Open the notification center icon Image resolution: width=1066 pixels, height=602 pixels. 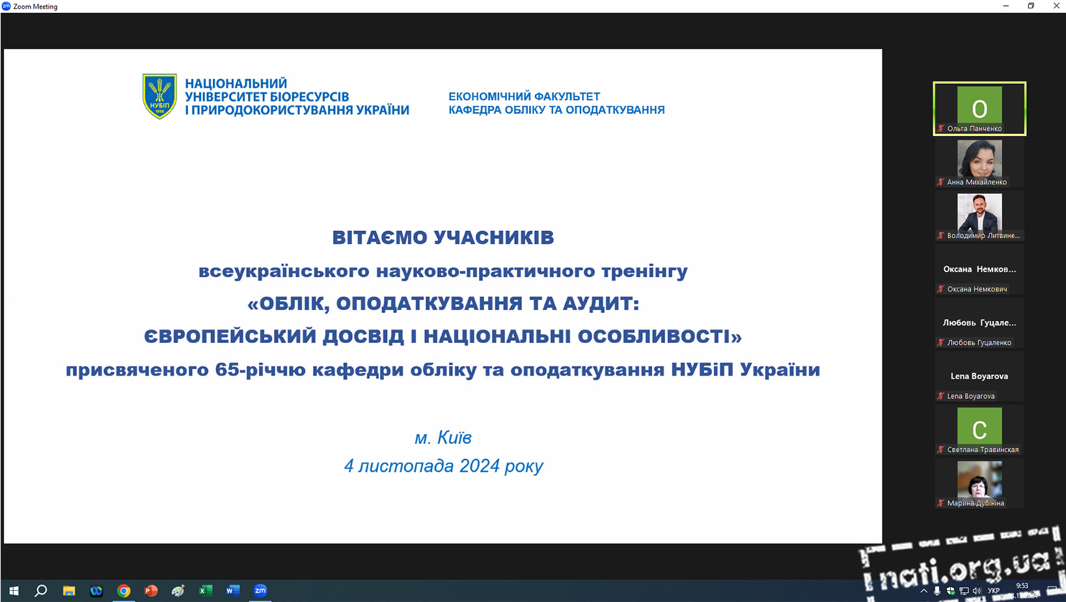1052,591
